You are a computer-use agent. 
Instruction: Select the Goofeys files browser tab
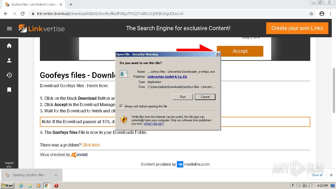point(34,4)
